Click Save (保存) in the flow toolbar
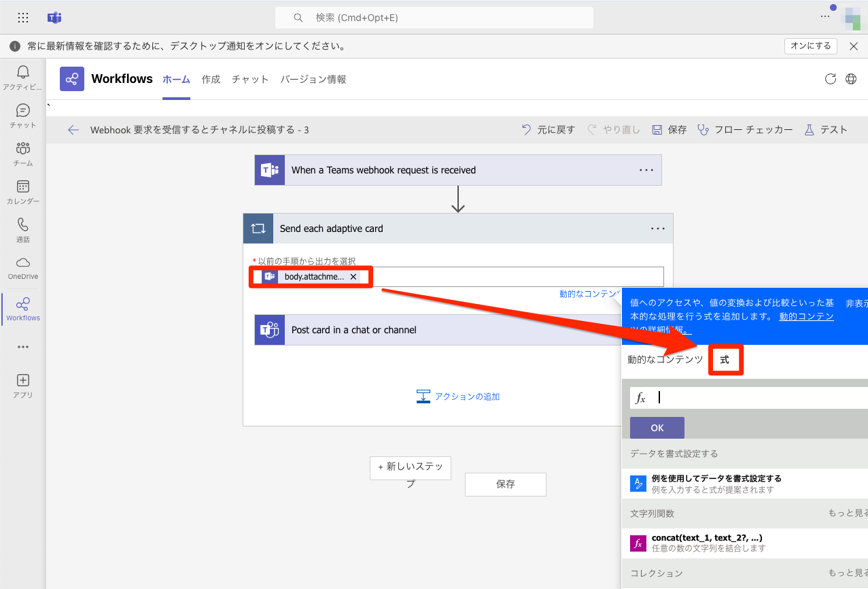 669,130
